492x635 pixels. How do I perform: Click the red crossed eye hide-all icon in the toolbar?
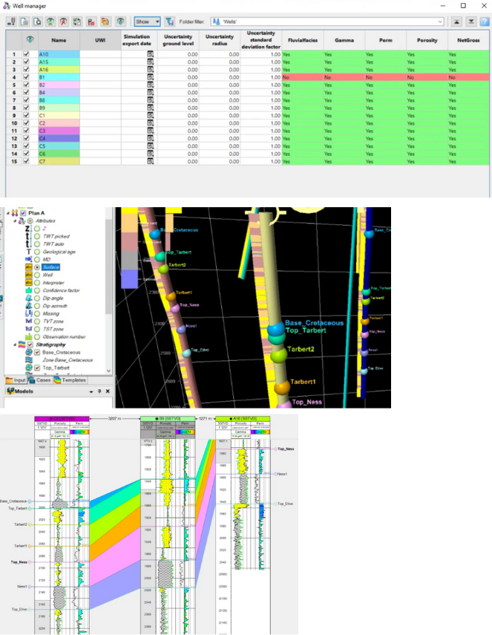(64, 22)
